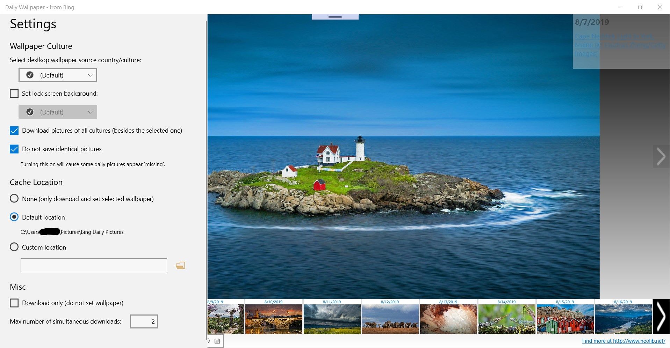The height and width of the screenshot is (348, 670).
Task: Uncheck Download pictures of all cultures
Action: [x=14, y=131]
